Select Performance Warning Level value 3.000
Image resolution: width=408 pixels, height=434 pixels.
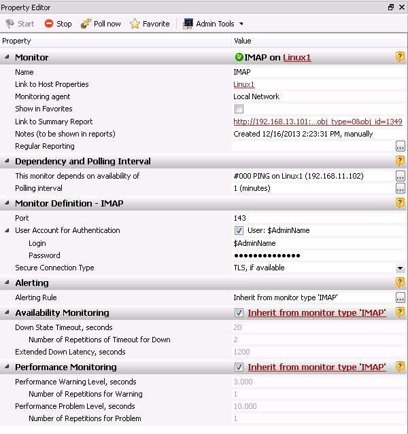coord(243,382)
